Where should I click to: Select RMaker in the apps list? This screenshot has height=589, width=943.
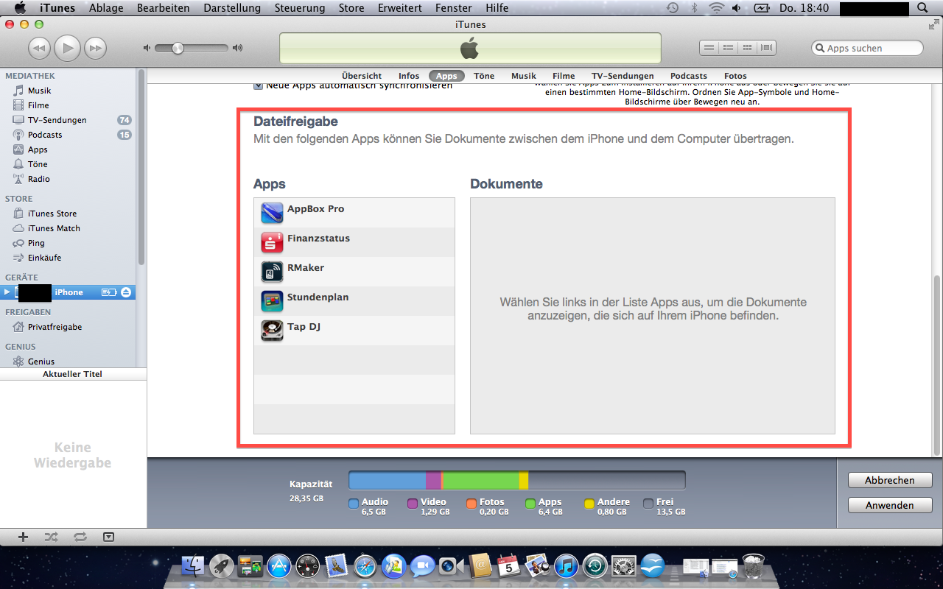coord(354,272)
